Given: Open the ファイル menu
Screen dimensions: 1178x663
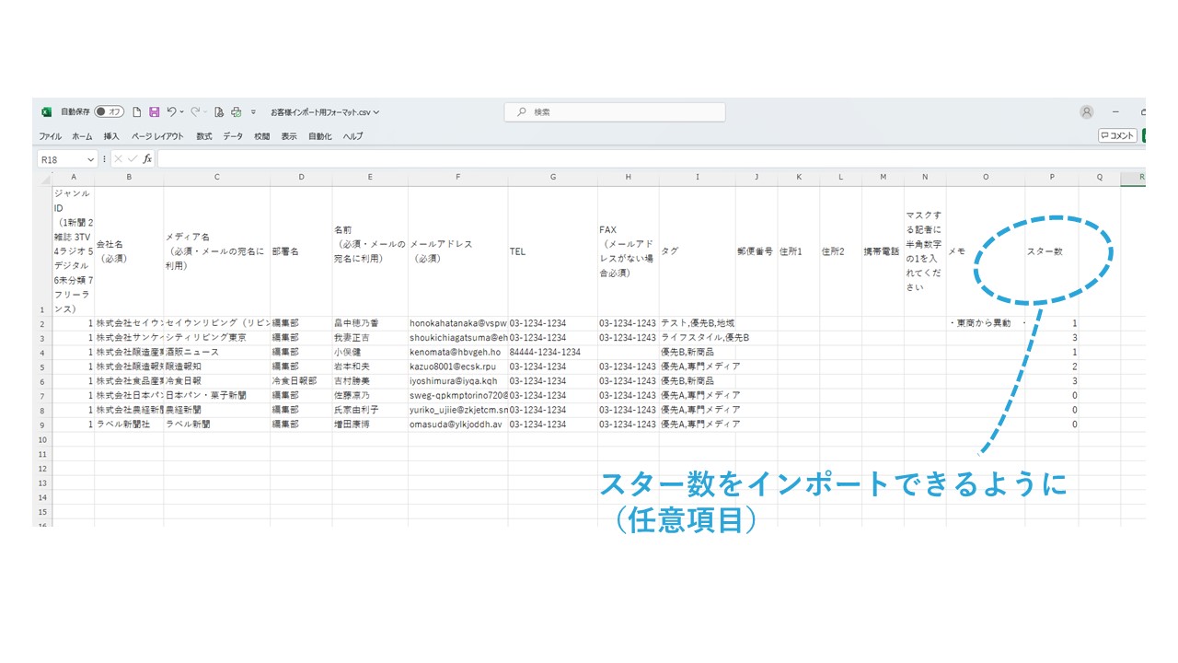Looking at the screenshot, I should click(50, 136).
